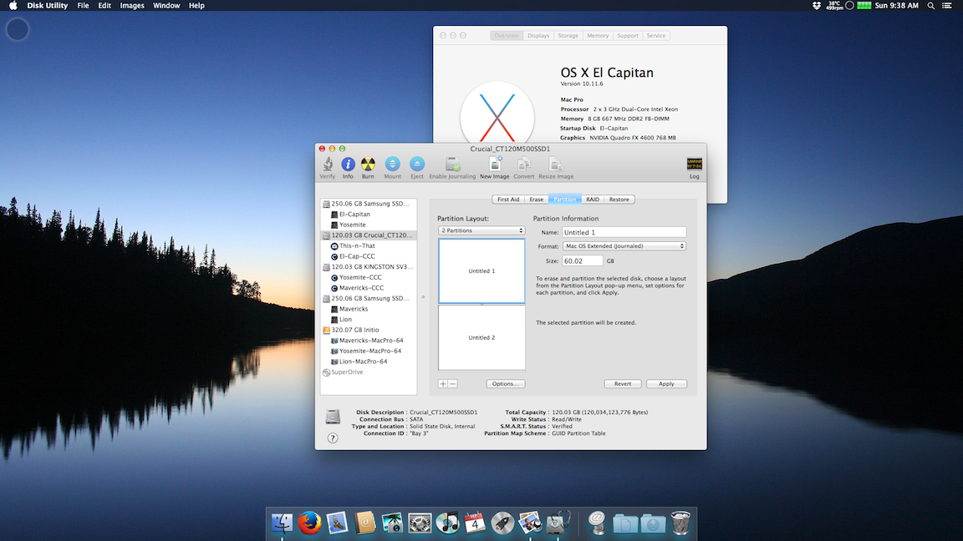963x541 pixels.
Task: Click the Resize Image toolbar icon
Action: coord(556,164)
